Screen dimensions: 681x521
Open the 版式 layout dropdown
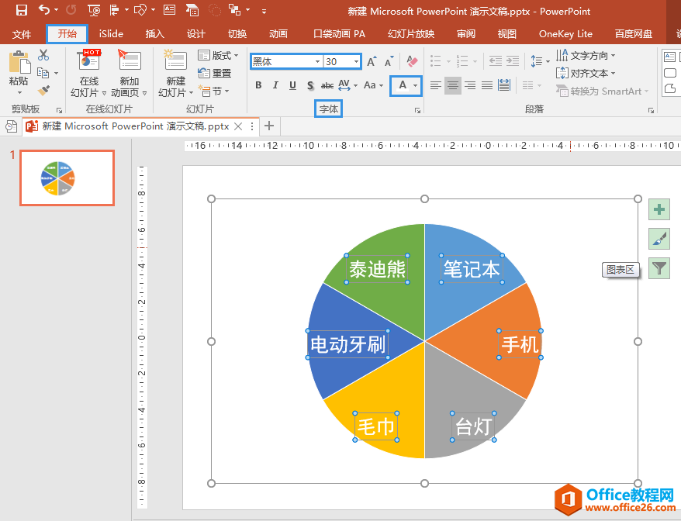[219, 56]
